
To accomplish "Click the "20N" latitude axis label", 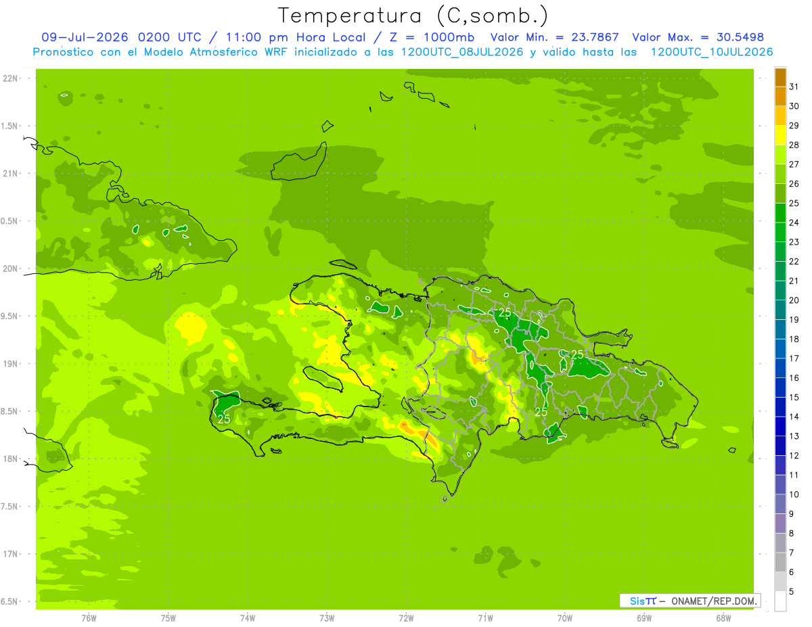I will pos(10,269).
